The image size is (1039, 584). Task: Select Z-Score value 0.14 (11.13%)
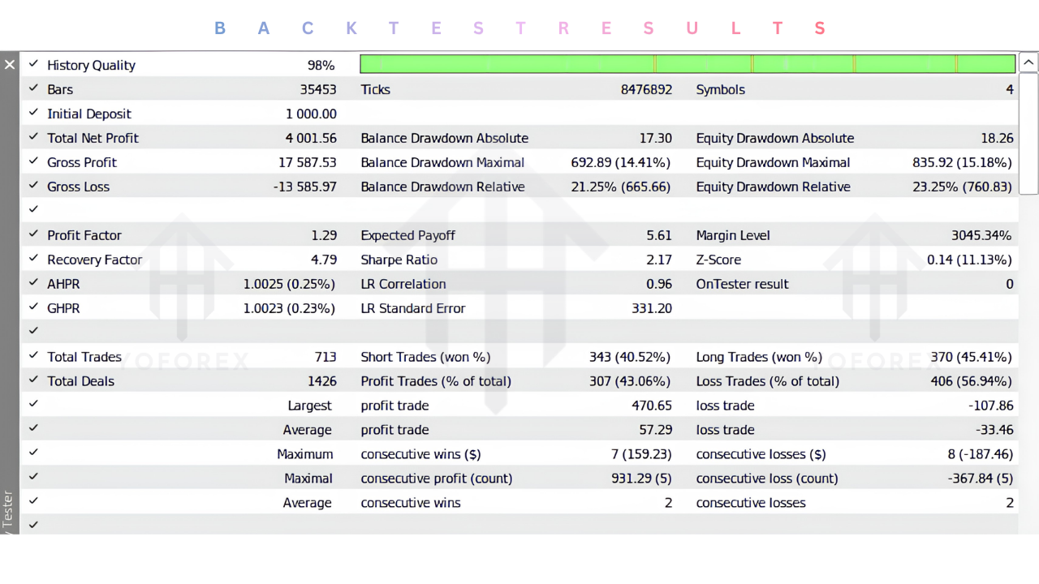pyautogui.click(x=969, y=260)
